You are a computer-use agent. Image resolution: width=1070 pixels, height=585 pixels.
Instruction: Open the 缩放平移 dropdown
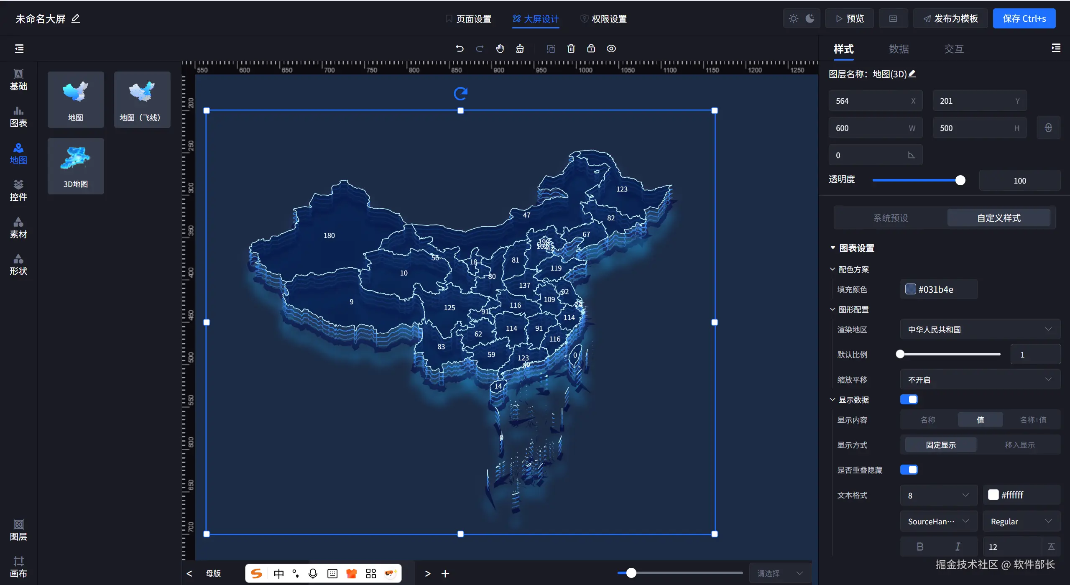coord(979,380)
